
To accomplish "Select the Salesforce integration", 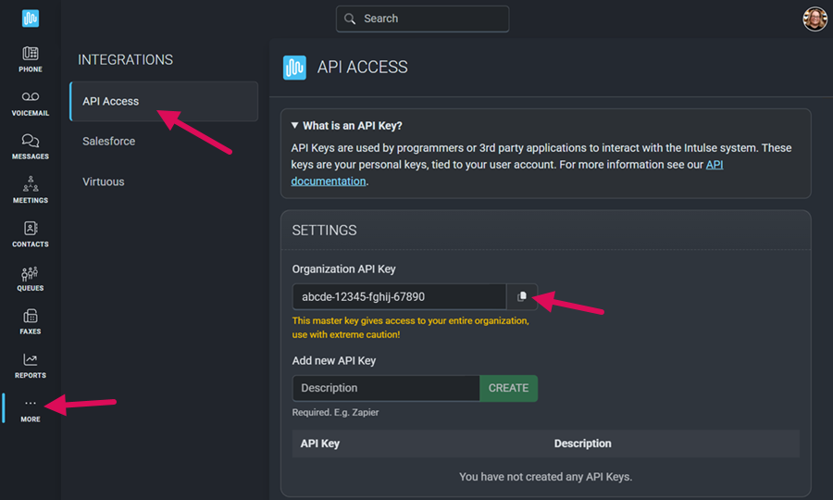I will pos(109,141).
